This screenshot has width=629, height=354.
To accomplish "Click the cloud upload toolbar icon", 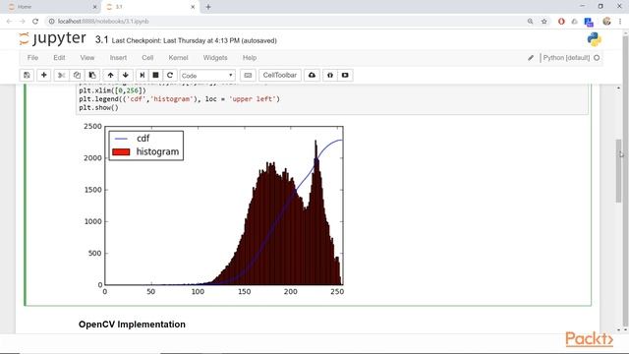I will [313, 75].
